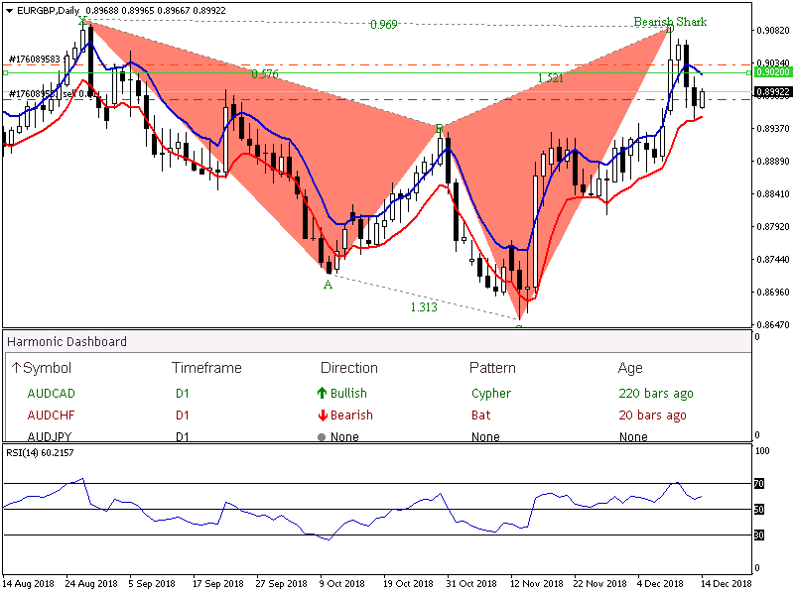Click the 1.313 ratio label

[424, 307]
